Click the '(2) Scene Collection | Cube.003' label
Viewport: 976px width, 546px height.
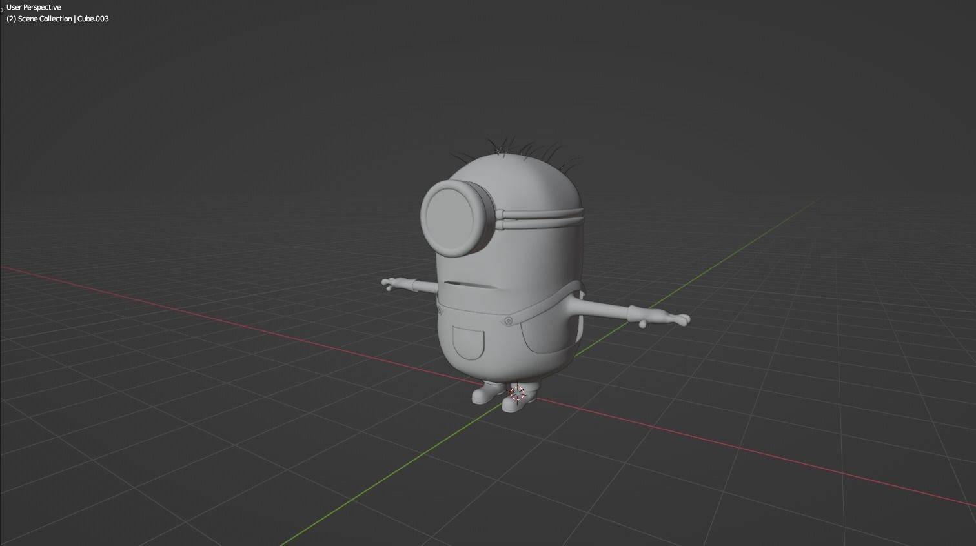(57, 19)
